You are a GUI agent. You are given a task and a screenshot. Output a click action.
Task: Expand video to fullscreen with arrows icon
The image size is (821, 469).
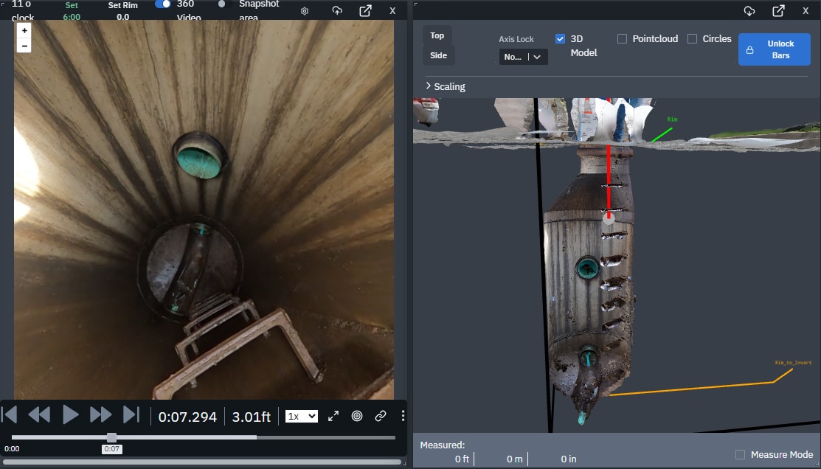click(333, 416)
